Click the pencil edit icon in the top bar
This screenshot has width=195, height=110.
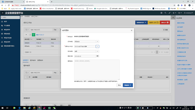coord(169,13)
